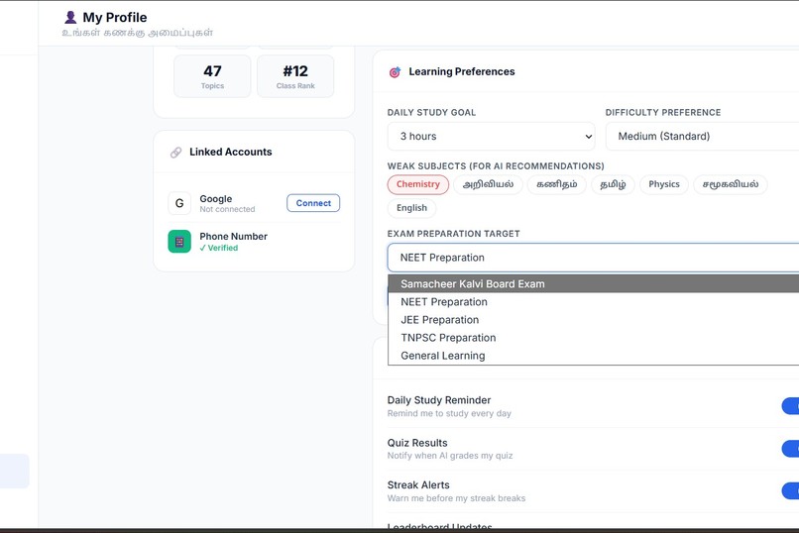Click the Linked Accounts chain icon
Screen dimensions: 799x533
(x=175, y=153)
